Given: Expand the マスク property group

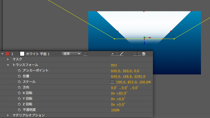Looking at the screenshot, I should (x=8, y=59).
